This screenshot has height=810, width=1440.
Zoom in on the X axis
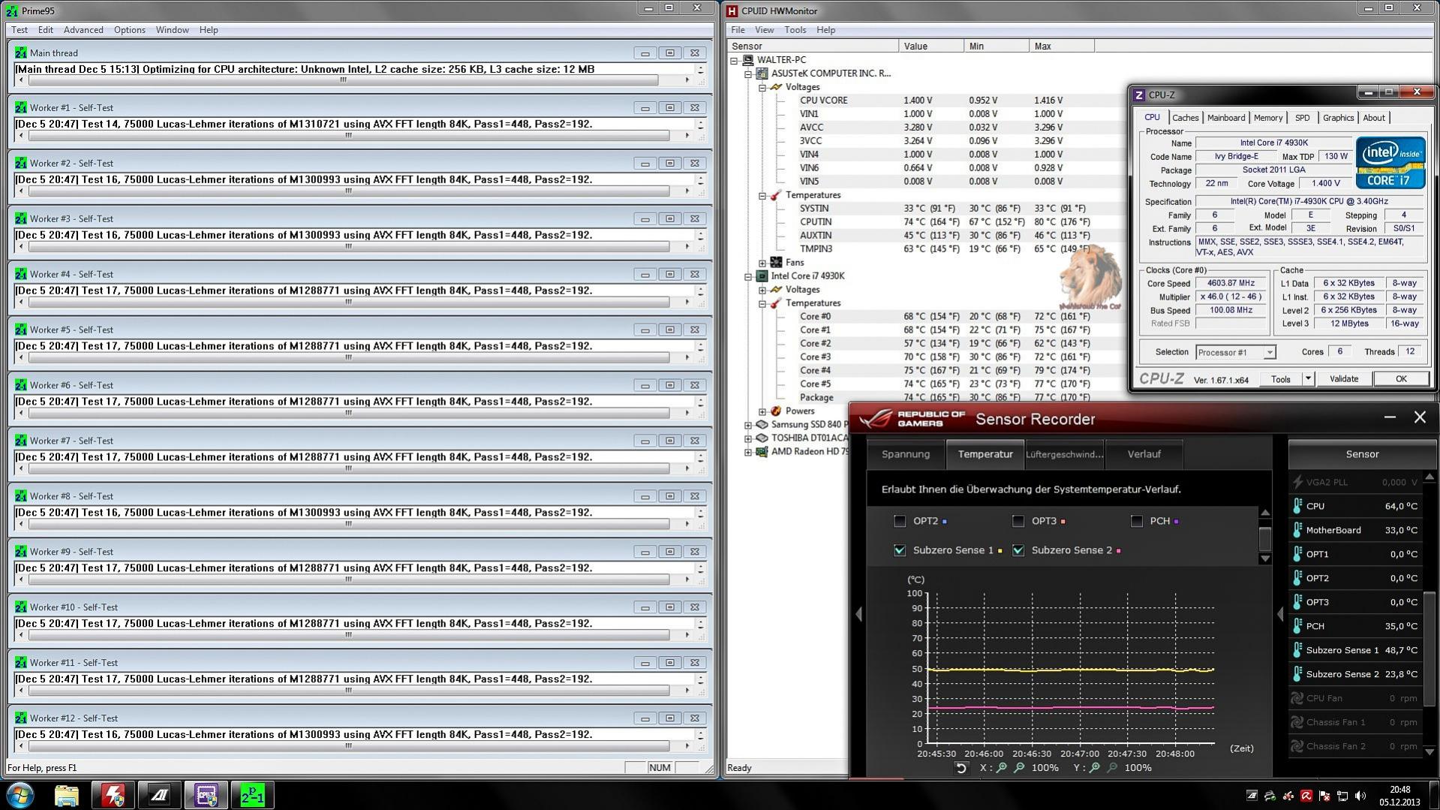pos(1002,767)
